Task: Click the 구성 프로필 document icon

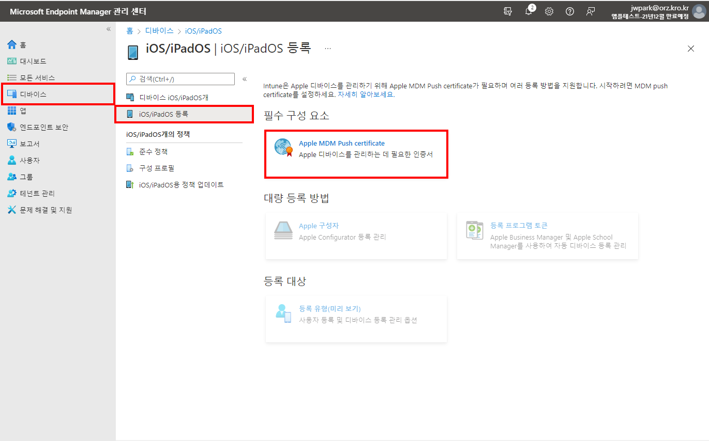Action: [x=130, y=168]
